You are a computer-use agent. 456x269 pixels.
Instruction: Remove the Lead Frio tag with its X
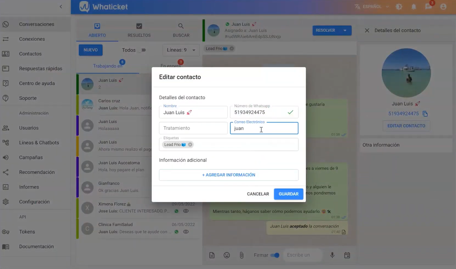(189, 144)
